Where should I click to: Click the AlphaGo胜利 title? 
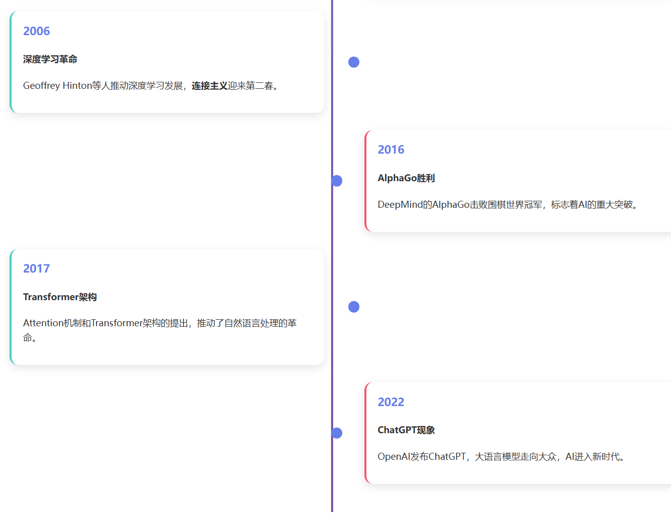pyautogui.click(x=407, y=178)
